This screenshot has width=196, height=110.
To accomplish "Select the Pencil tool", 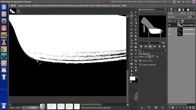I will click(136, 54).
